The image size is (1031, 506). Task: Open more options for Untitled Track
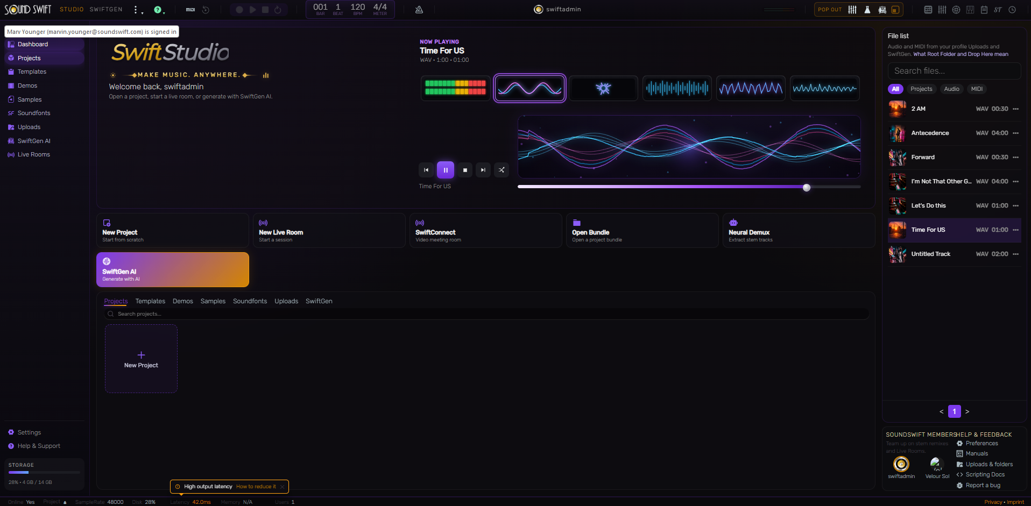click(1015, 254)
